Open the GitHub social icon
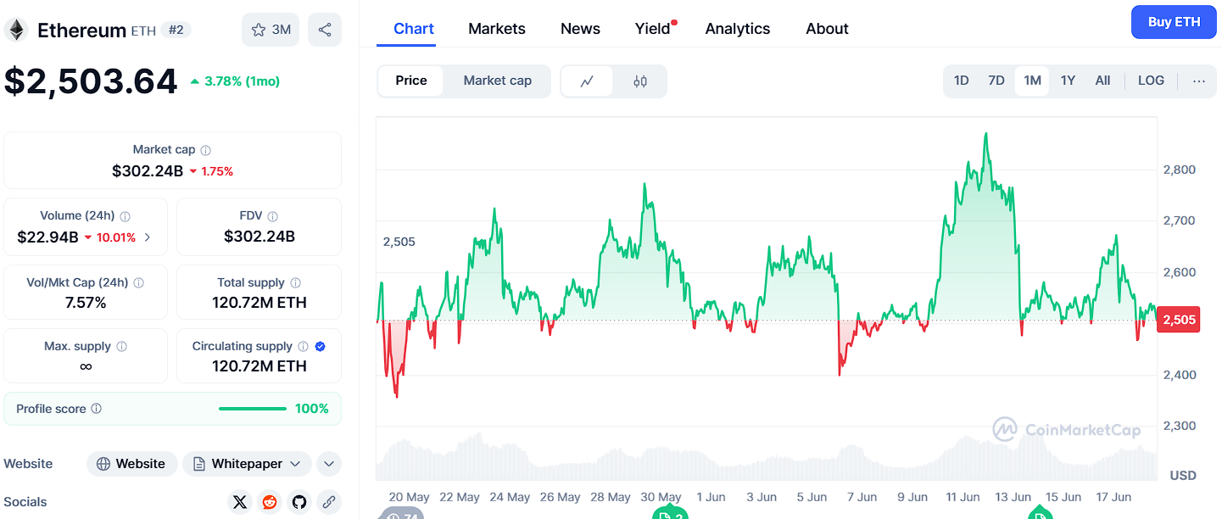The width and height of the screenshot is (1222, 519). pos(299,502)
